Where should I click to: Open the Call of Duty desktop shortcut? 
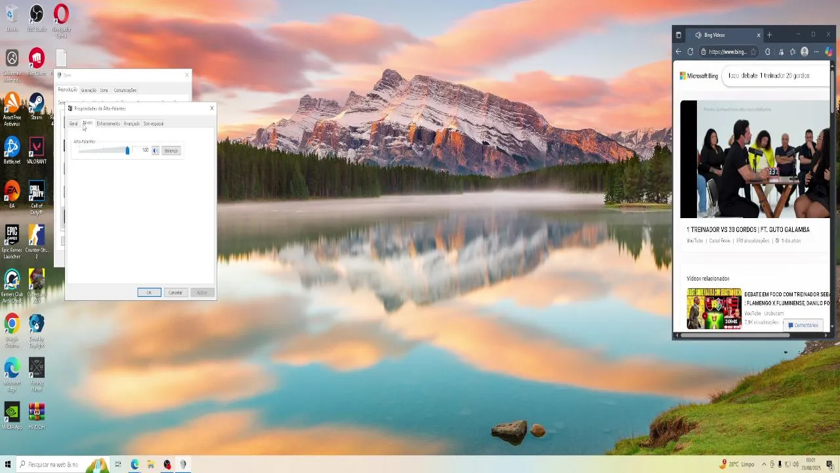click(x=36, y=198)
